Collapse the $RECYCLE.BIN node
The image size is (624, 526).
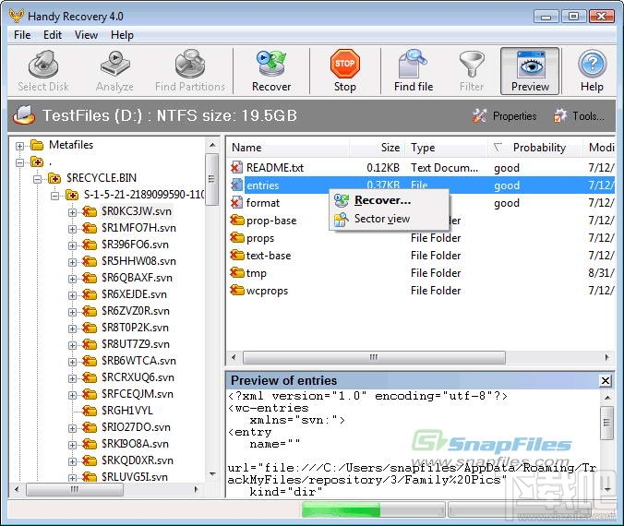[x=37, y=179]
